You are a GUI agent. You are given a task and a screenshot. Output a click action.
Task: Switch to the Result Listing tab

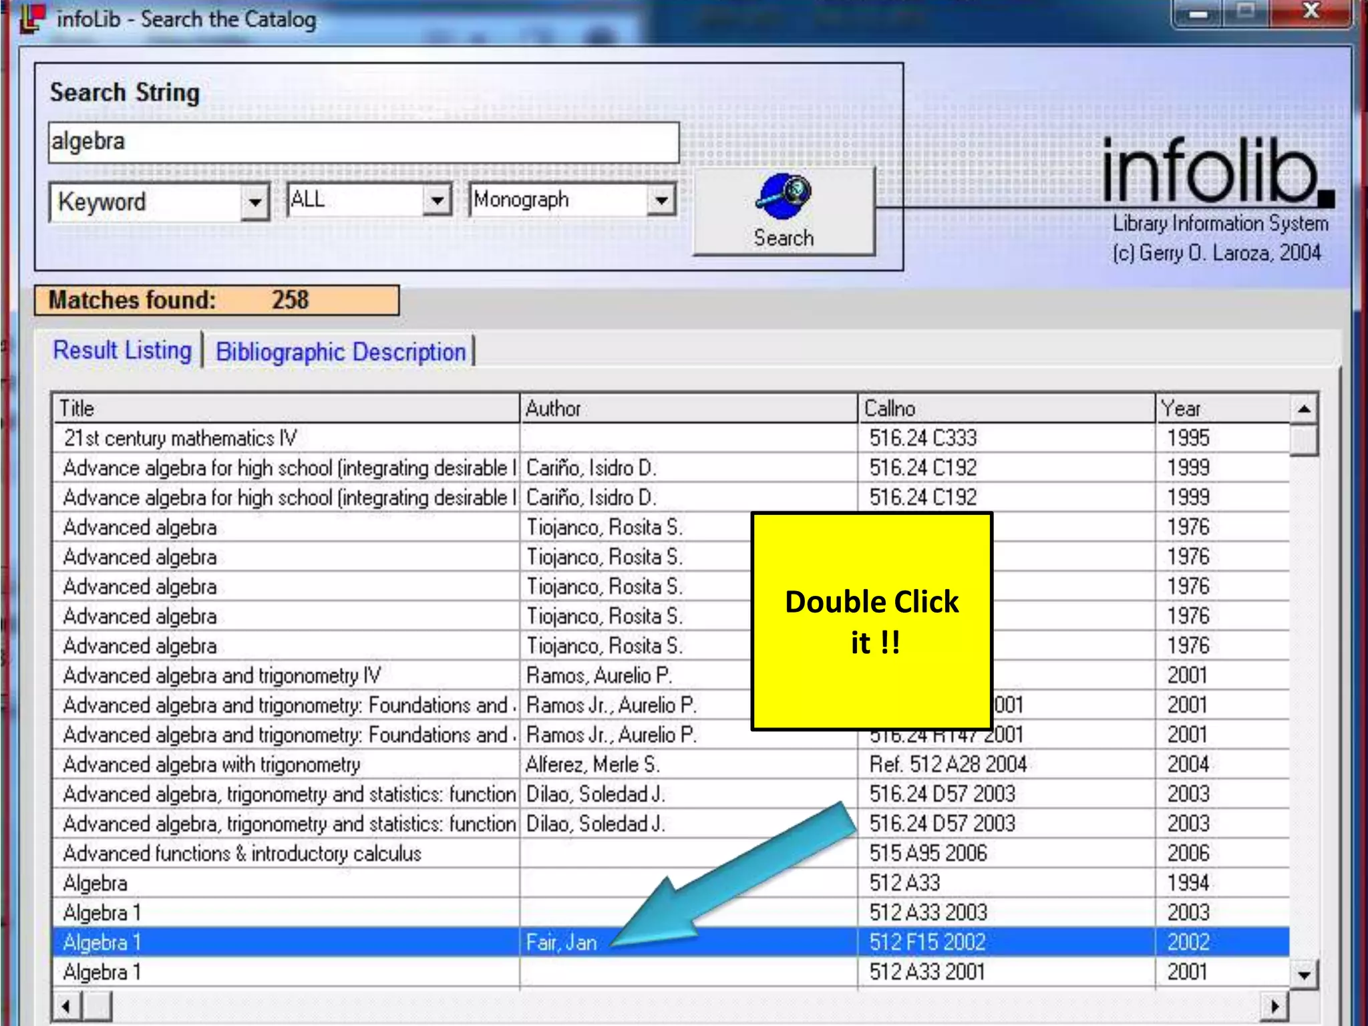point(122,350)
